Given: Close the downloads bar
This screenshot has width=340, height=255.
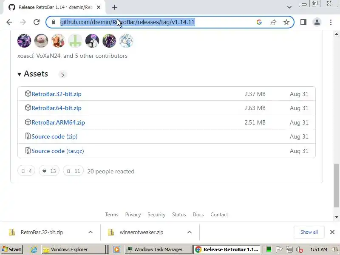Looking at the screenshot, I should point(332,232).
